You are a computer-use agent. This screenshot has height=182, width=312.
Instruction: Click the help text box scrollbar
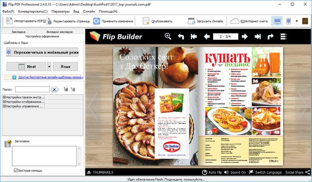coord(79,156)
